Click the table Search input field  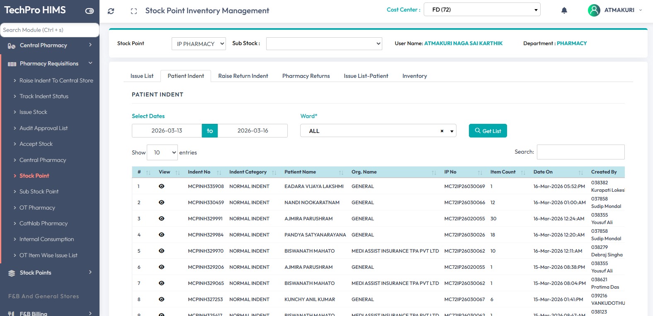click(580, 152)
